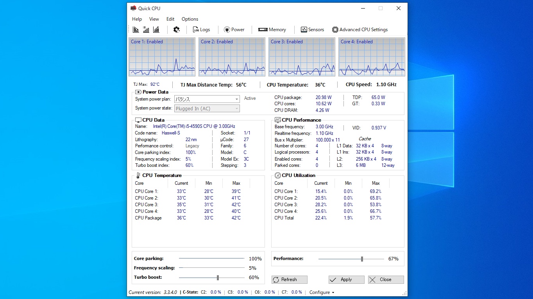Click the Turbo boost index 60% value

190,165
